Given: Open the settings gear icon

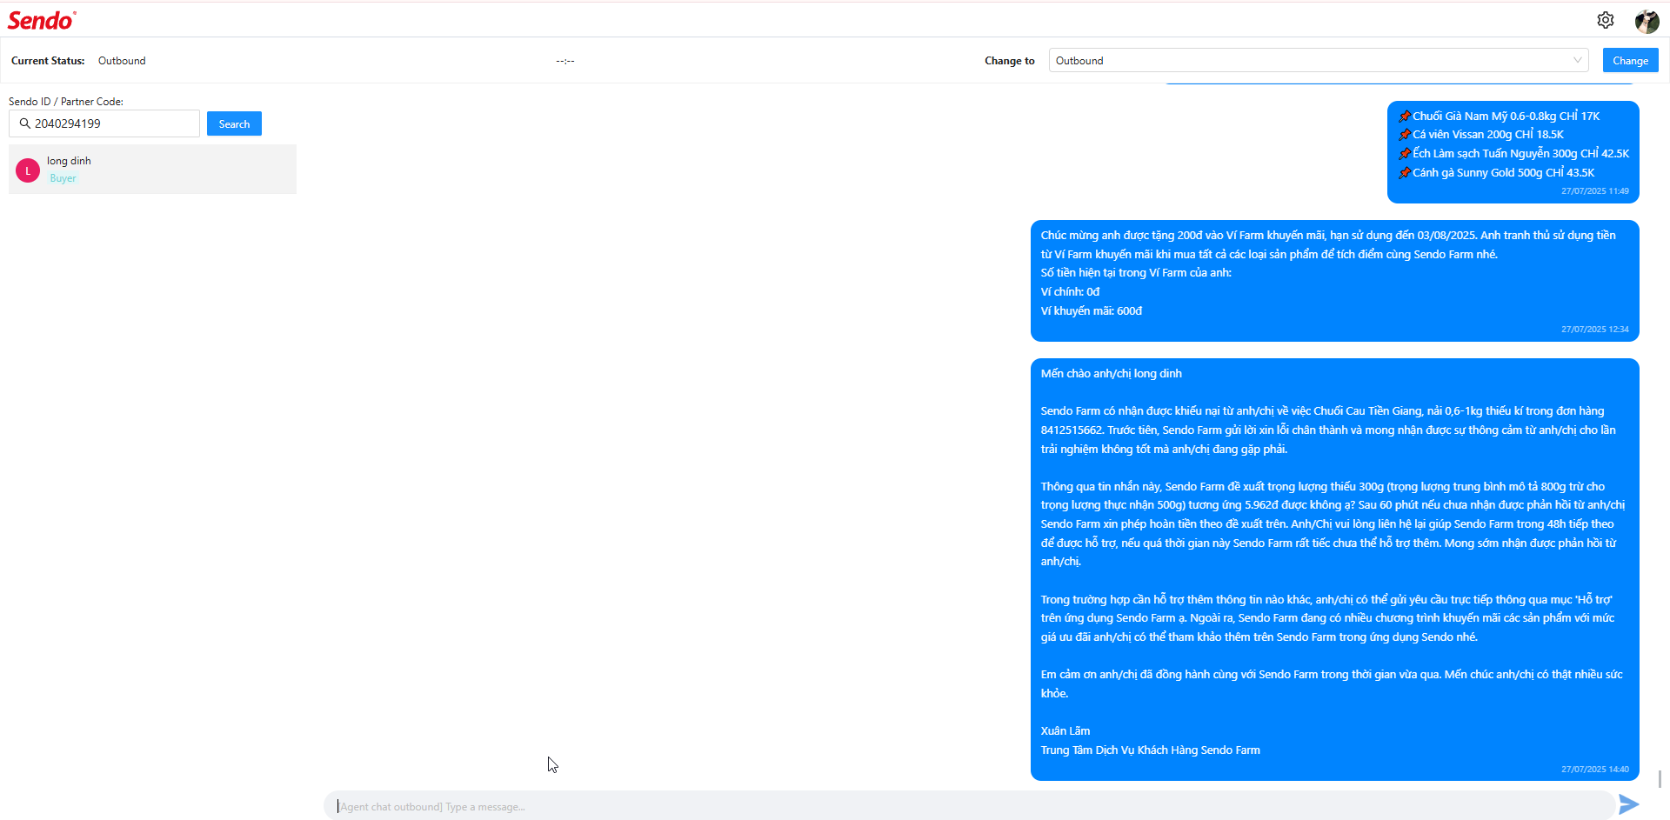Looking at the screenshot, I should pyautogui.click(x=1606, y=20).
